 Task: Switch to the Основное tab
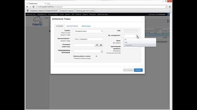click(x=59, y=26)
